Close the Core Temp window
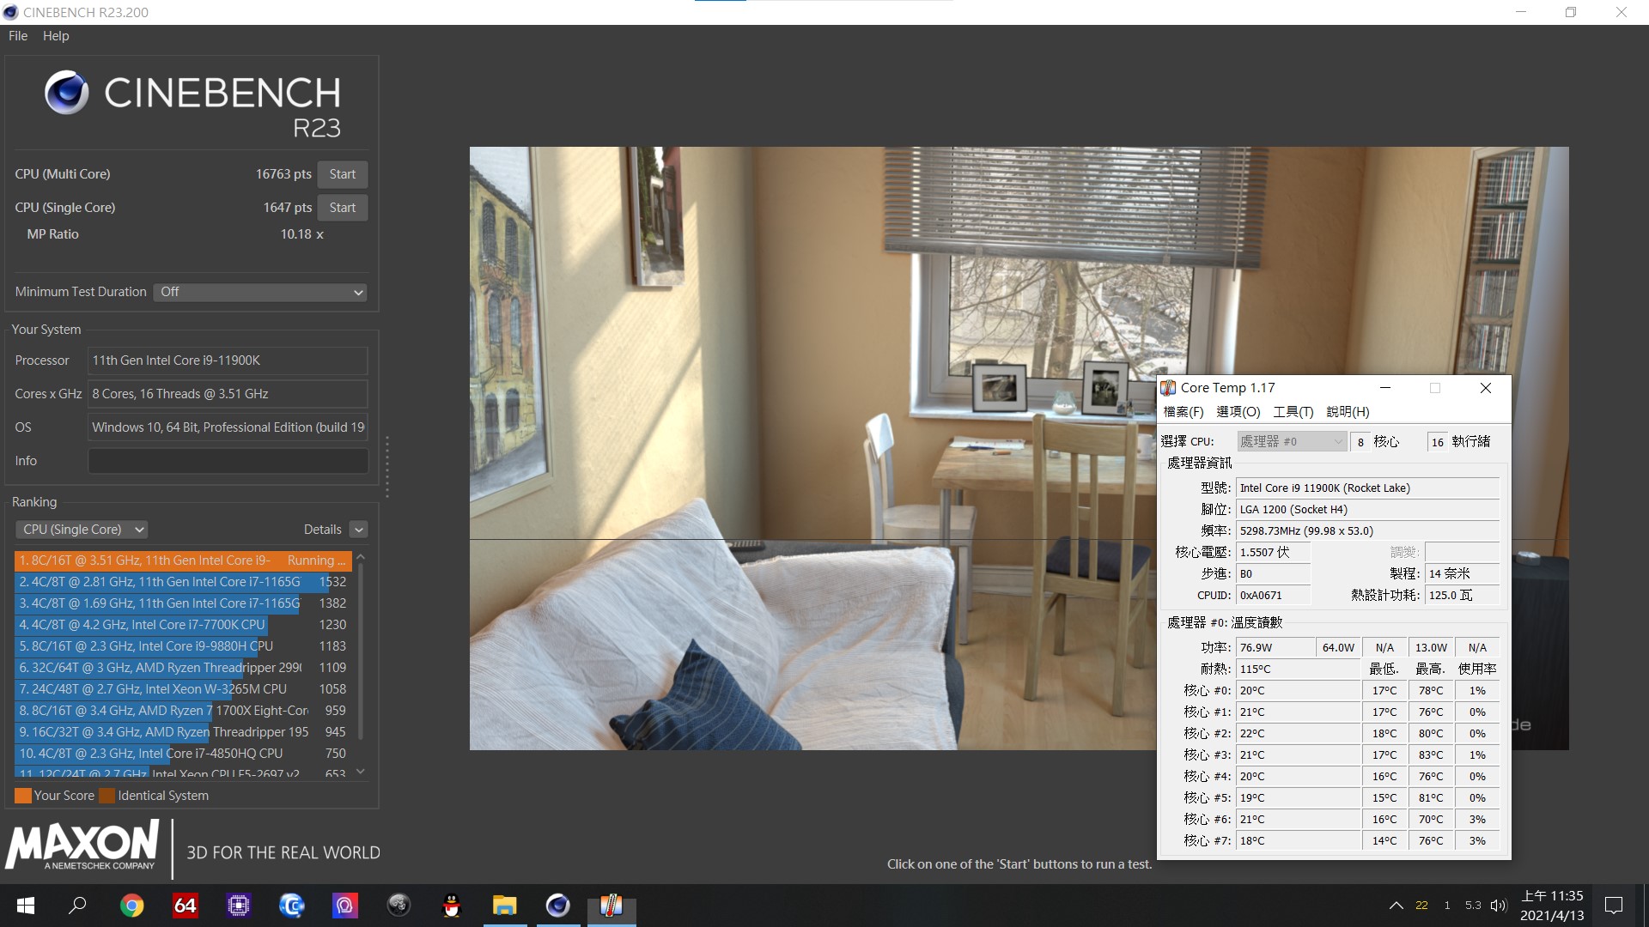The image size is (1649, 927). [x=1486, y=388]
